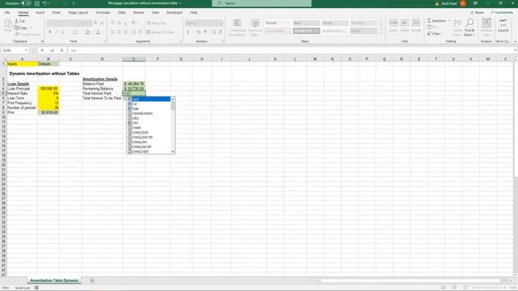518x291 pixels.
Task: Expand the Clipboard group dialog launcher
Action: (43, 41)
